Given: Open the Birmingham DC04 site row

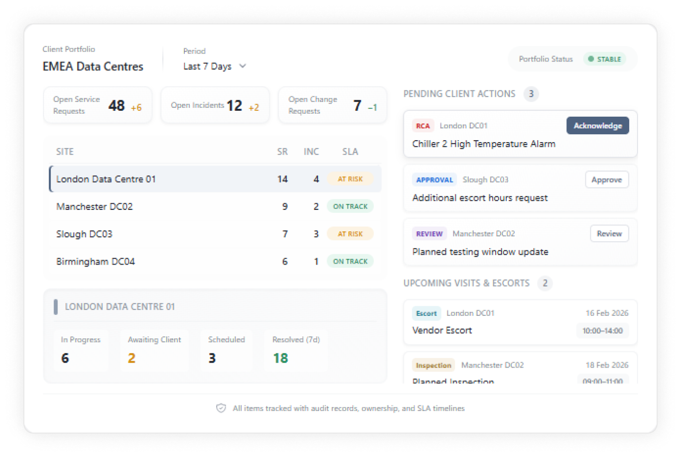Looking at the screenshot, I should click(x=215, y=262).
